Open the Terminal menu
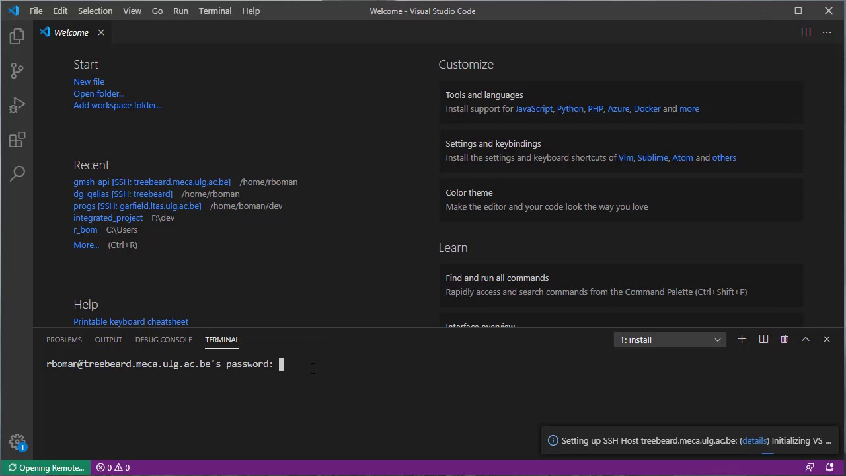The width and height of the screenshot is (846, 476). tap(215, 11)
